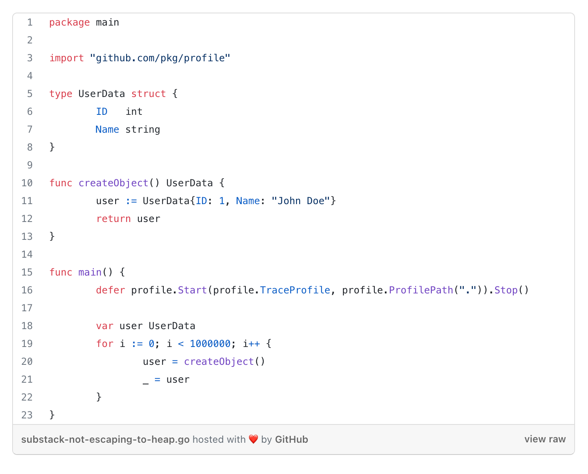Viewport: 588px width, 474px height.
Task: Open the substack-not-escaping-to-heap.go file link
Action: click(x=105, y=440)
